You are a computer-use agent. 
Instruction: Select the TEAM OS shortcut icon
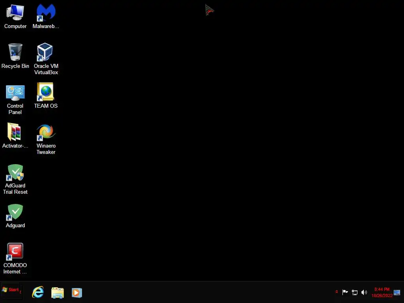(x=46, y=96)
